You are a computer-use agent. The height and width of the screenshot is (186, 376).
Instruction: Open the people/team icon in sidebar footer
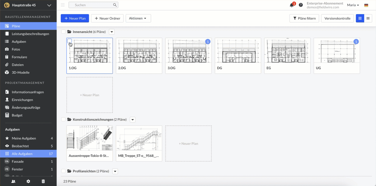tap(13, 181)
